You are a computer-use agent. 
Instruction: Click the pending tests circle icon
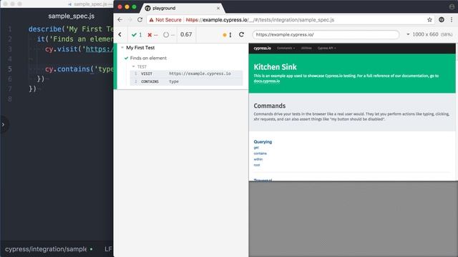(x=166, y=35)
